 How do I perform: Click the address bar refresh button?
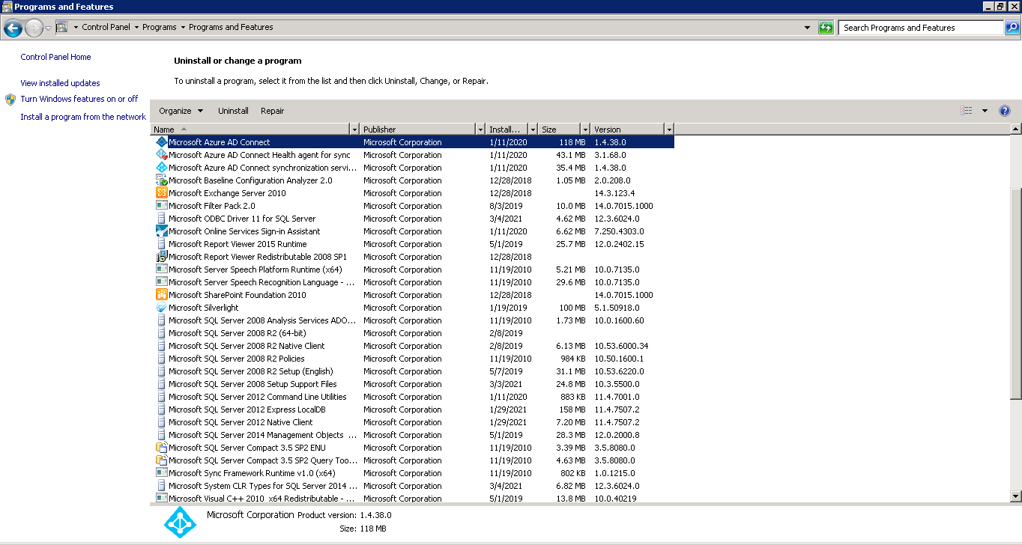pos(826,28)
